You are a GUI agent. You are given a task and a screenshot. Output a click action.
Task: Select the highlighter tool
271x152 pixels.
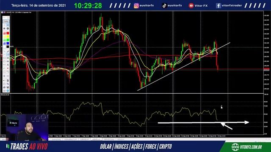tap(8, 52)
